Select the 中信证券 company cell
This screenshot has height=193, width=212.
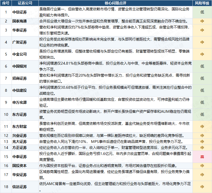pyautogui.click(x=25, y=12)
